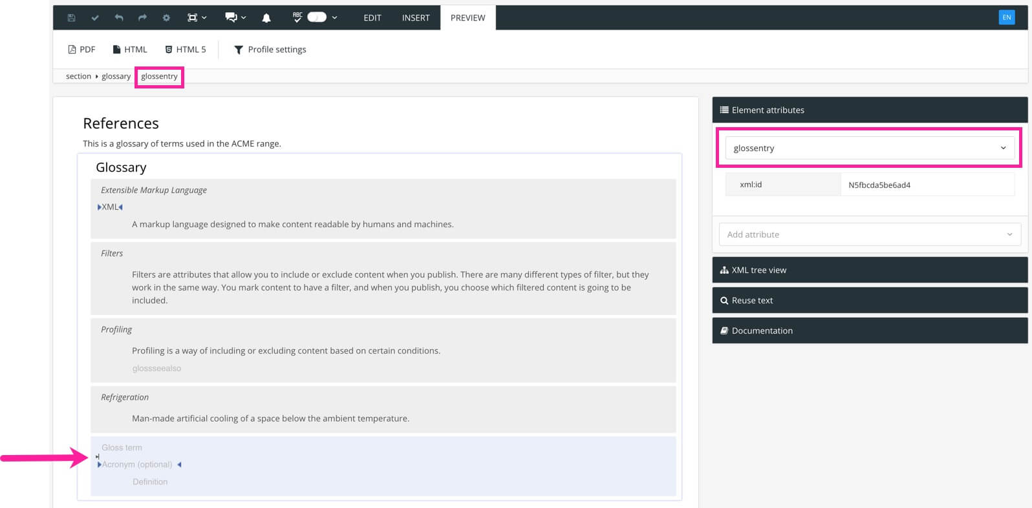1032x508 pixels.
Task: Click the xml:id value field
Action: [926, 185]
